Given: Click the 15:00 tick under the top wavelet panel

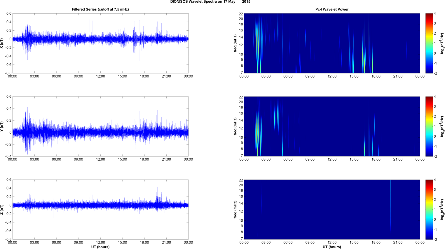Looking at the screenshot, I should click(x=354, y=76).
